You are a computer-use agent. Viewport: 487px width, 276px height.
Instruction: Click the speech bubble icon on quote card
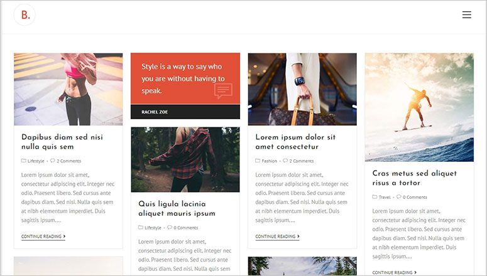[x=223, y=91]
